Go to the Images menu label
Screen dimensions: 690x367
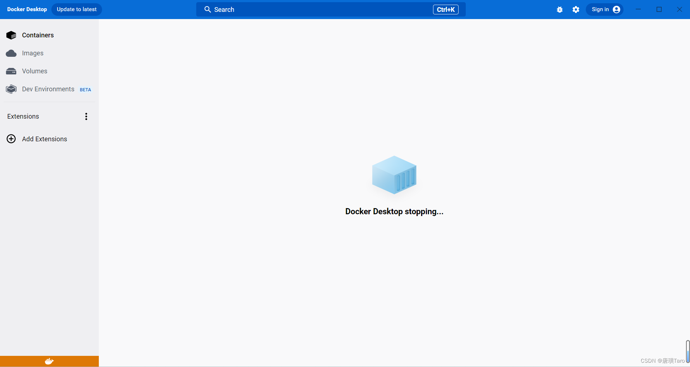pos(33,53)
